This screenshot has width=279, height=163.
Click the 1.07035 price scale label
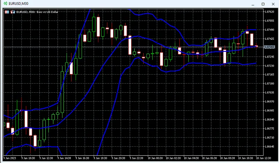(x=269, y=92)
